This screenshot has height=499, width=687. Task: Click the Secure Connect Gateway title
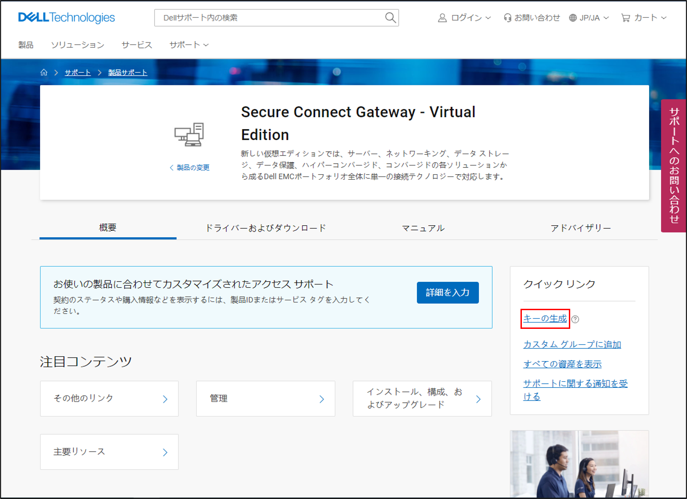click(x=358, y=123)
